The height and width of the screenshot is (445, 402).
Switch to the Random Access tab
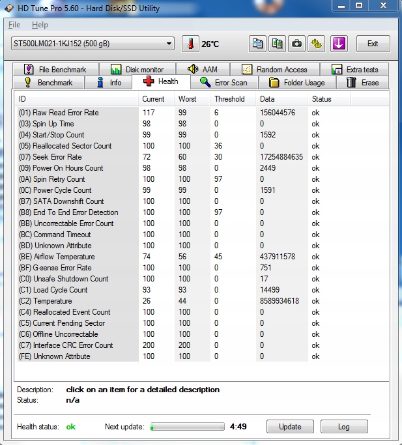[275, 69]
